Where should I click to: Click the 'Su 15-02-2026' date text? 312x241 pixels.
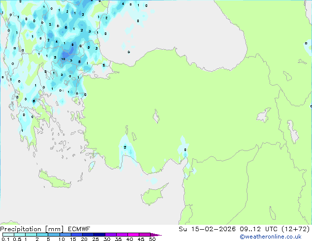point(207,229)
